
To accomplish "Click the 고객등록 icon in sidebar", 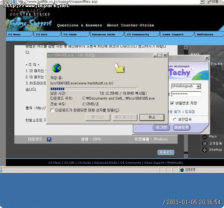I will tap(205, 144).
